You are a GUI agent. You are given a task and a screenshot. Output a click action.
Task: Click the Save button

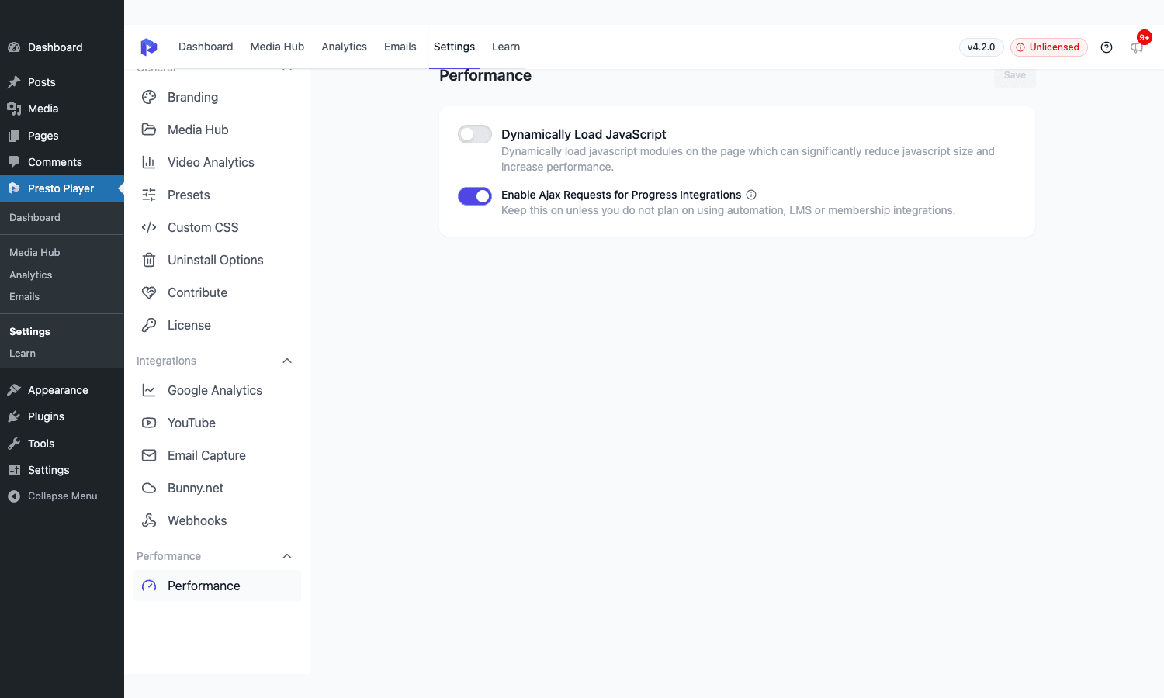[1015, 76]
